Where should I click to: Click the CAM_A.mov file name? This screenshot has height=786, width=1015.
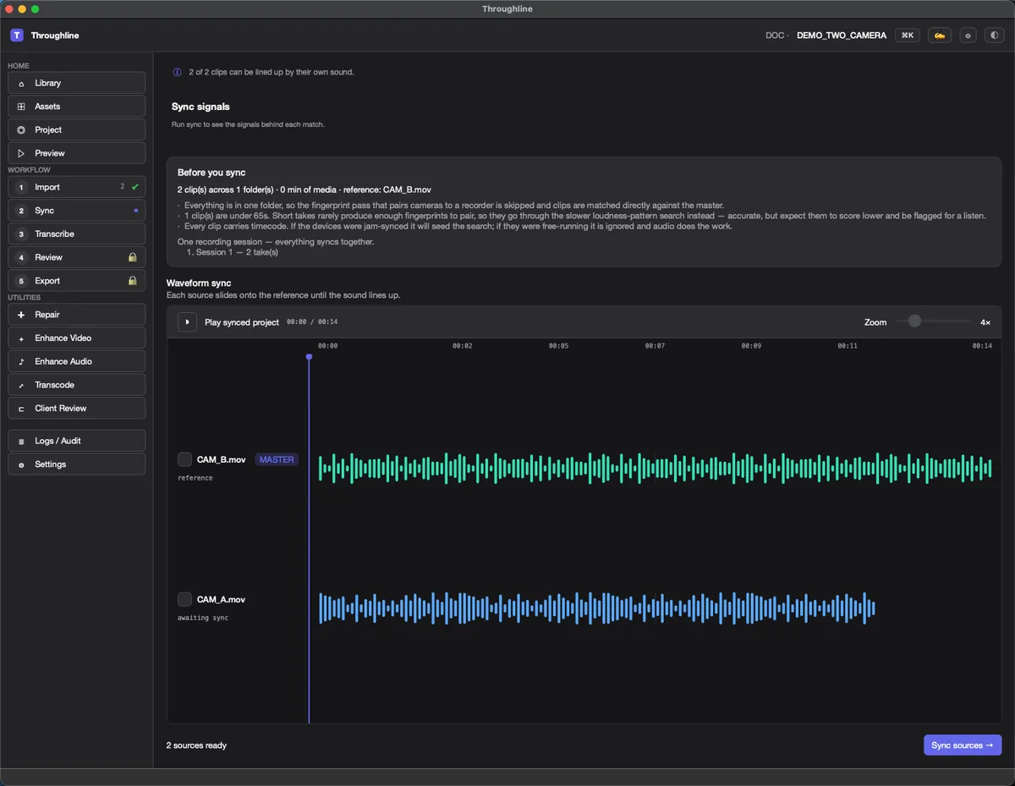coord(221,599)
